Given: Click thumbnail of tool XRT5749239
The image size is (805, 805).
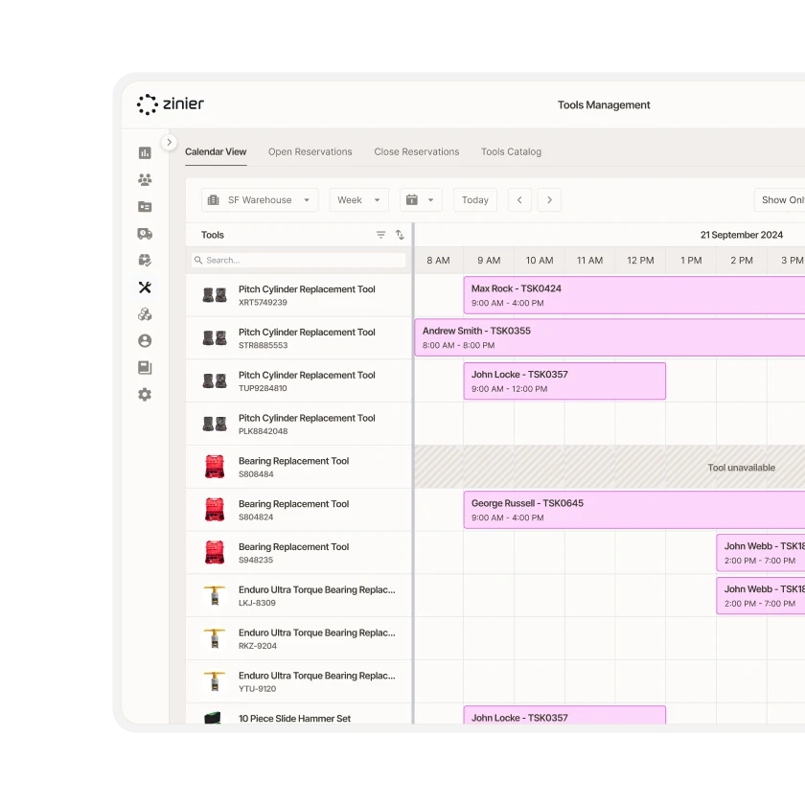Looking at the screenshot, I should pos(215,295).
